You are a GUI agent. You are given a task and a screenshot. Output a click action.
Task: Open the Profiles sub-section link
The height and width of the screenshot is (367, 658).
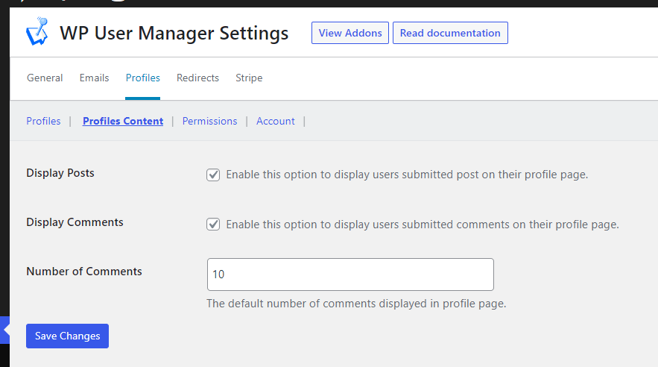[x=43, y=121]
